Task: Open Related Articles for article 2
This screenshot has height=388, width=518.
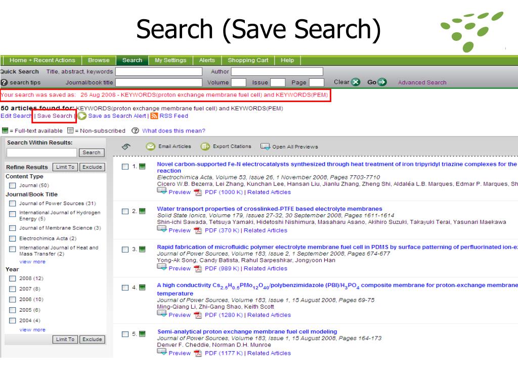Action: (x=266, y=230)
